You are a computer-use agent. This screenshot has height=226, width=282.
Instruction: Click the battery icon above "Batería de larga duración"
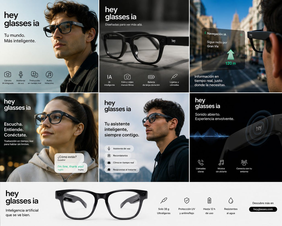(151, 77)
